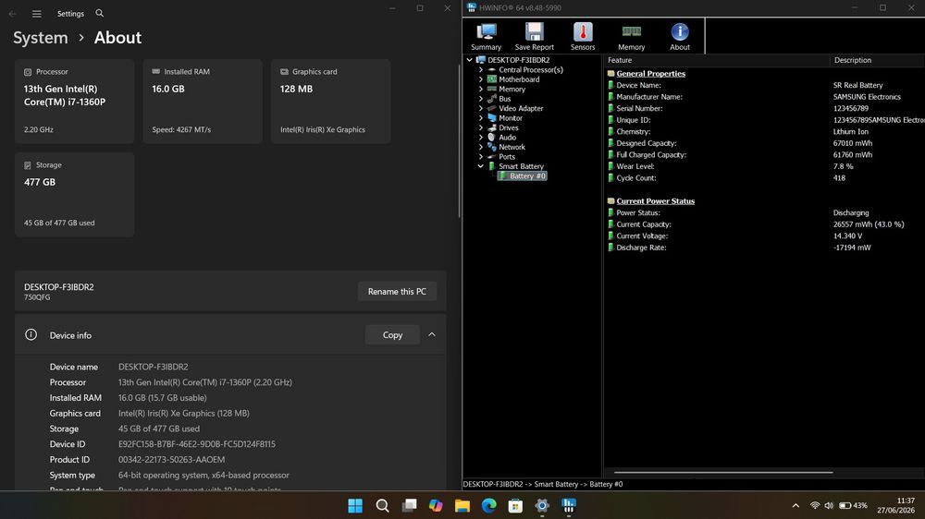Switch to Settings app on the taskbar

click(x=541, y=505)
